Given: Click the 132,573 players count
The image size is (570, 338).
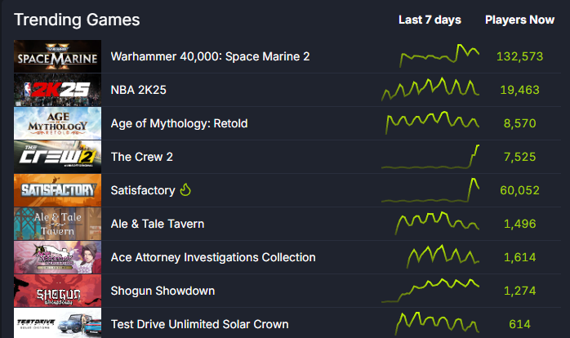Looking at the screenshot, I should point(520,56).
